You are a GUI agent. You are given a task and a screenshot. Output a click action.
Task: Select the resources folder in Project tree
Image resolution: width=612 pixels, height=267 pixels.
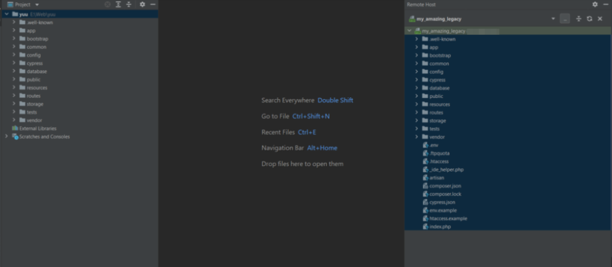coord(36,88)
